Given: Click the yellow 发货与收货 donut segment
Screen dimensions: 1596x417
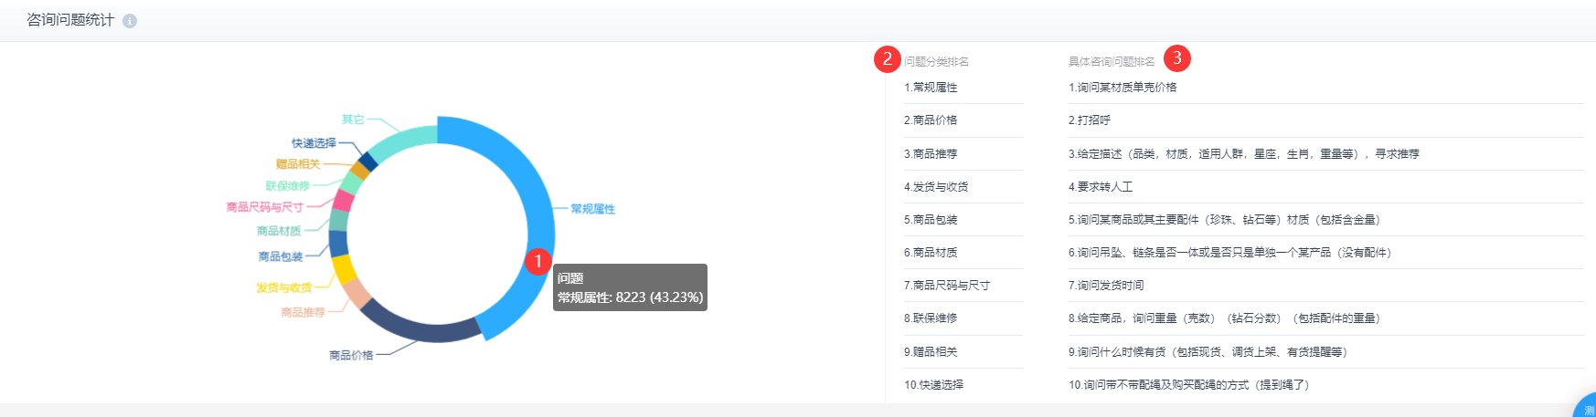Looking at the screenshot, I should point(343,270).
